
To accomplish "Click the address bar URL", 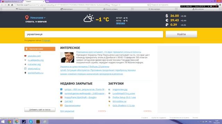I will click(x=69, y=5).
